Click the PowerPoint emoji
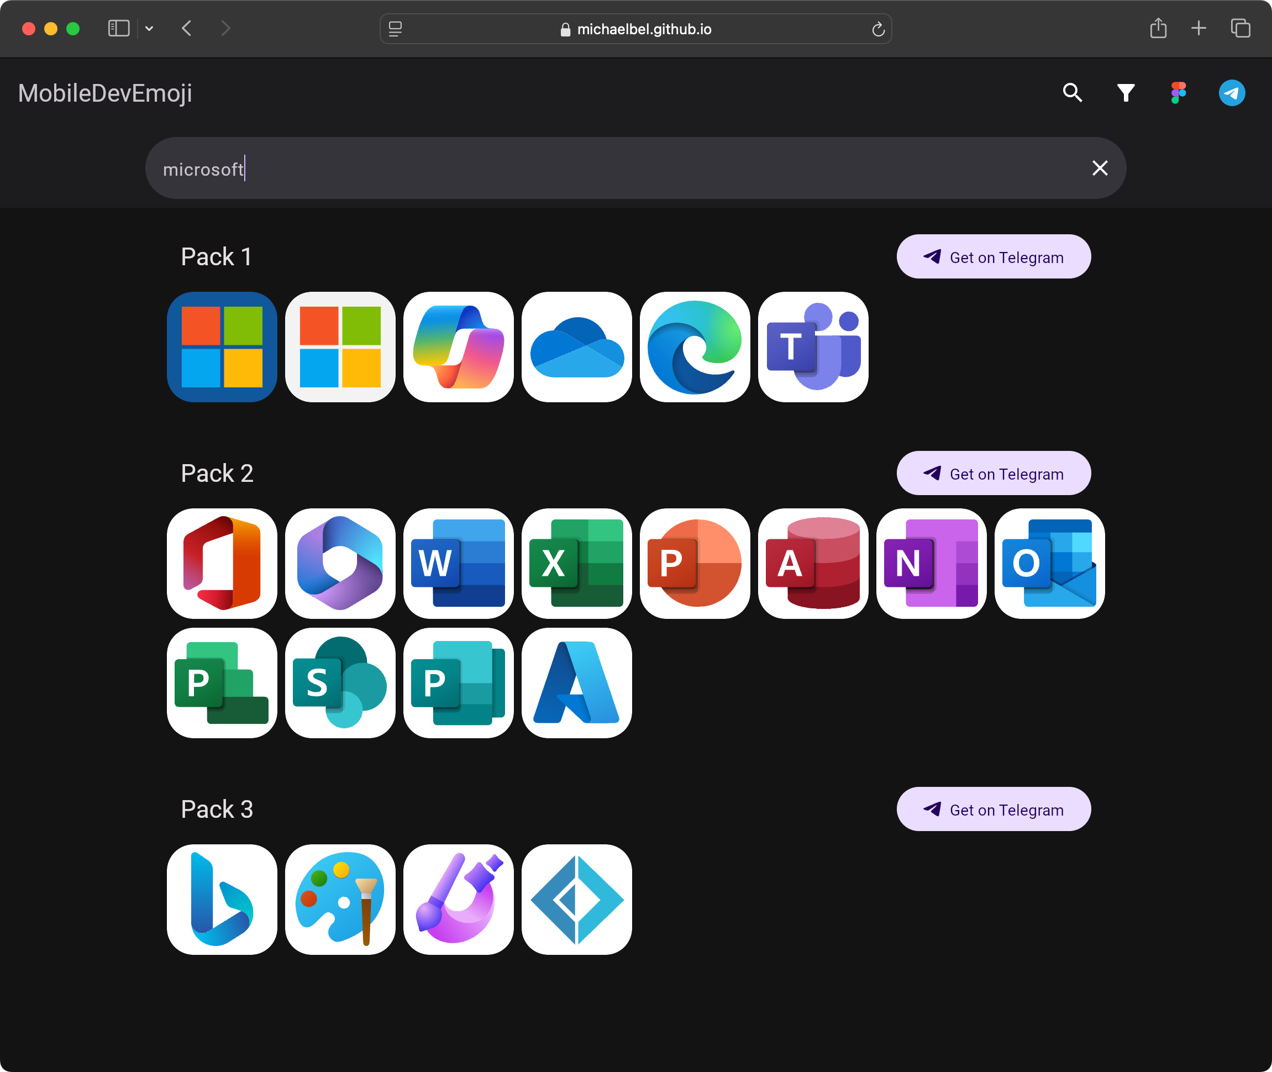Screen dimensions: 1272x1072 click(695, 563)
